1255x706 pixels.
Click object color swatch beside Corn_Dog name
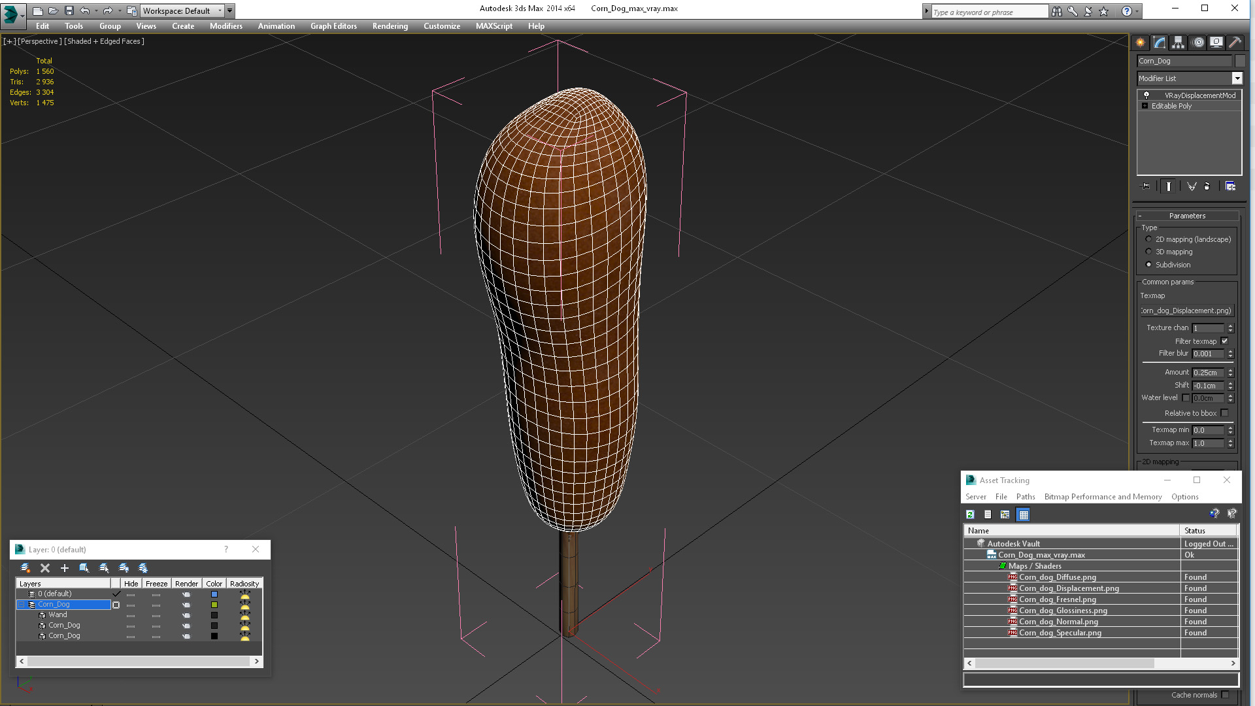pyautogui.click(x=1240, y=61)
